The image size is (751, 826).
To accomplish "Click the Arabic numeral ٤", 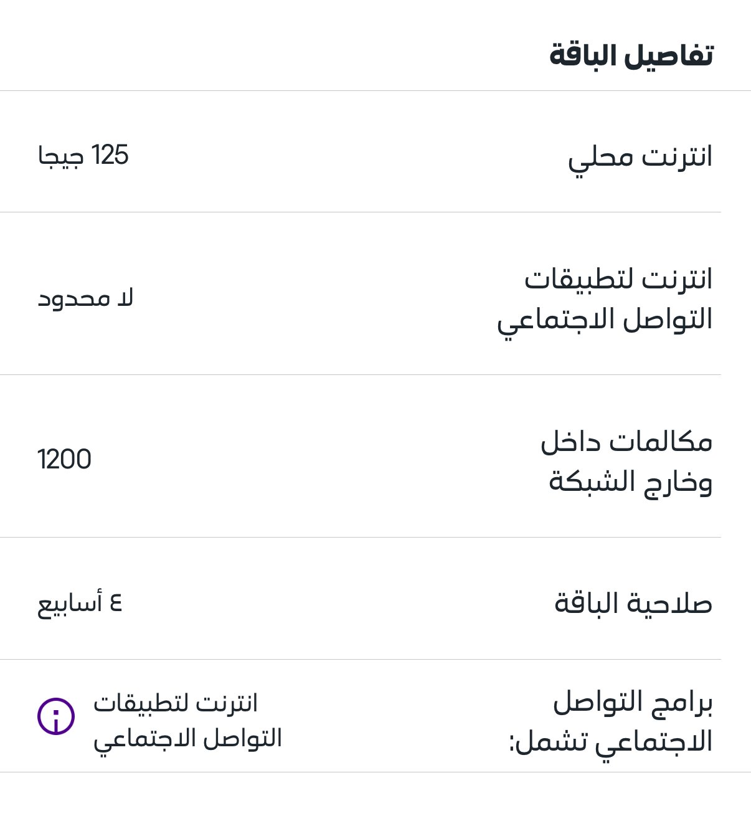I will point(116,603).
